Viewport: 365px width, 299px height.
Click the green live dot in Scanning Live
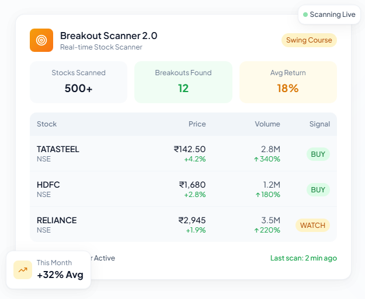click(305, 15)
